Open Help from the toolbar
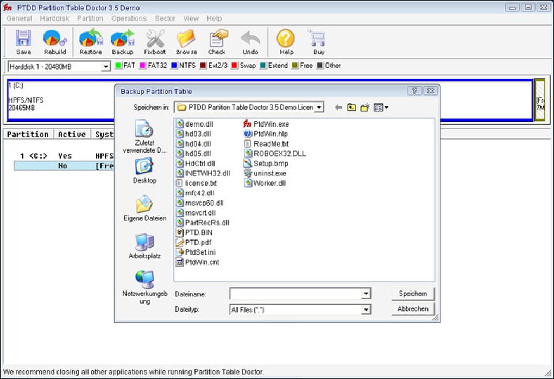Image resolution: width=554 pixels, height=379 pixels. (x=286, y=42)
